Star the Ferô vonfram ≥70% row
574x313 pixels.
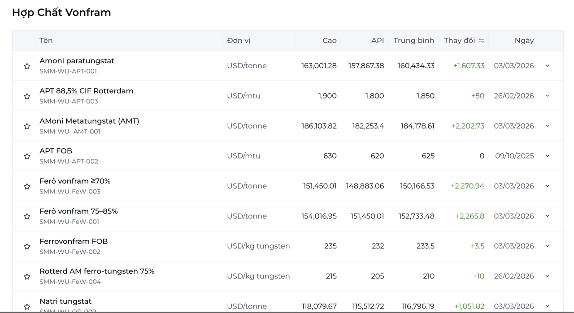pyautogui.click(x=27, y=186)
